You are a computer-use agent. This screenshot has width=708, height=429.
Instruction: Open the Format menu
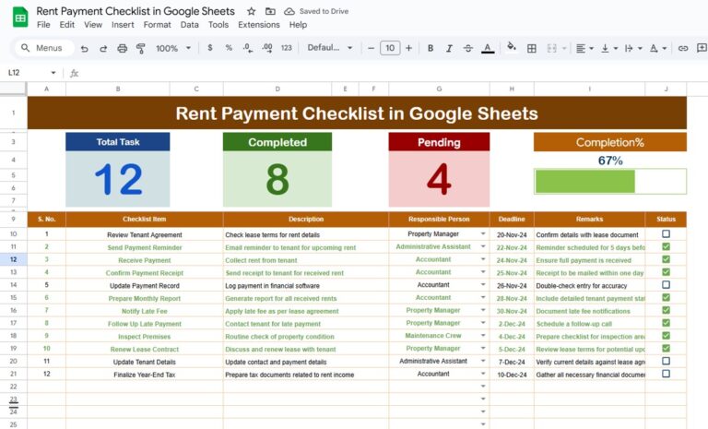[x=157, y=25]
